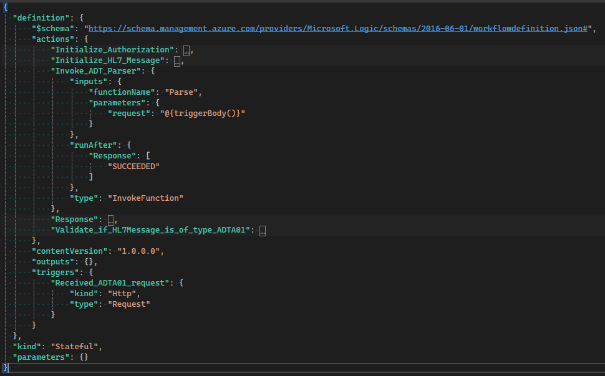605x376 pixels.
Task: Click the "request" key
Action: pyautogui.click(x=129, y=113)
